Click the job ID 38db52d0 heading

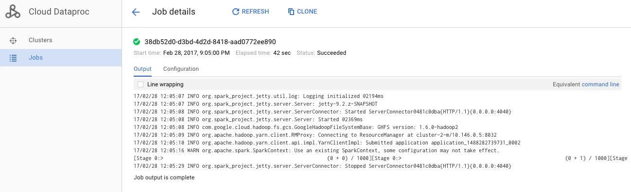tap(210, 42)
